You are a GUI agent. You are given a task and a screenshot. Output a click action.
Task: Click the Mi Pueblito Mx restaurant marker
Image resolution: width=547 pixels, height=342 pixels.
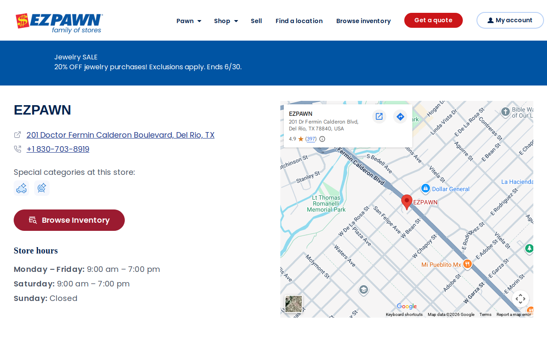[467, 264]
